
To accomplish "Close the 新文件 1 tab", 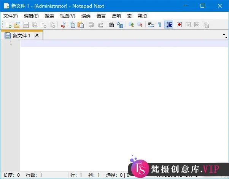I will 37,35.
